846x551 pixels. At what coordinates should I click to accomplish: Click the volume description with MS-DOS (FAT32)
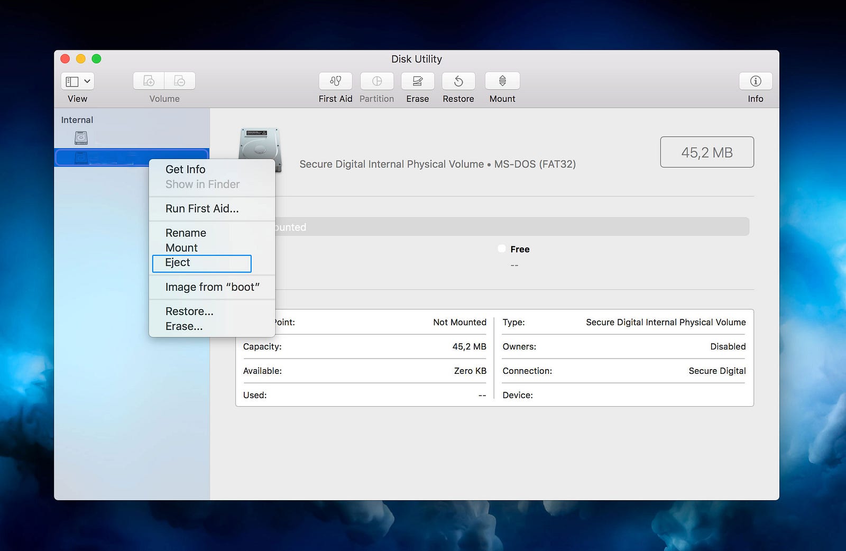(437, 164)
